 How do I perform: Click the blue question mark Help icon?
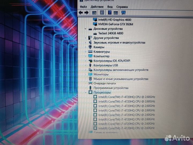(x=110, y=13)
